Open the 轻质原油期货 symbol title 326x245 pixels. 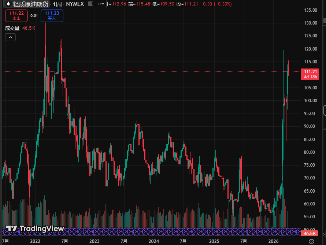tap(30, 4)
